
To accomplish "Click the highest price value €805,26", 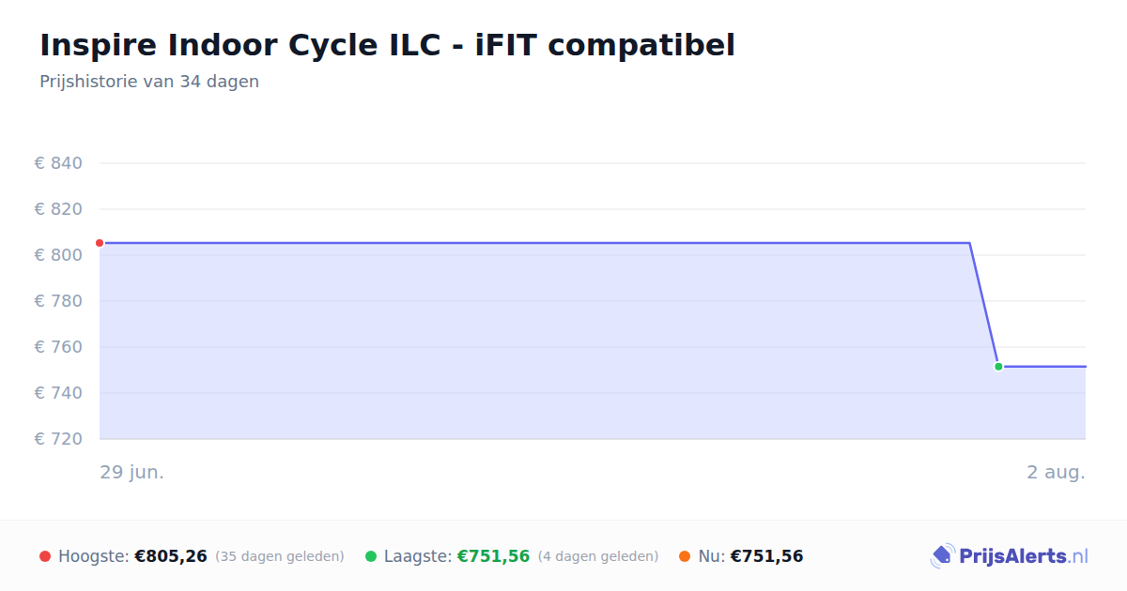I will 171,556.
